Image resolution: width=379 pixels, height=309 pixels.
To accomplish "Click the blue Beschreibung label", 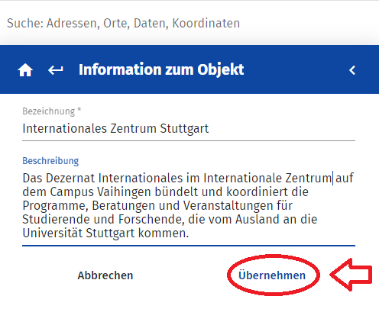I will [50, 161].
